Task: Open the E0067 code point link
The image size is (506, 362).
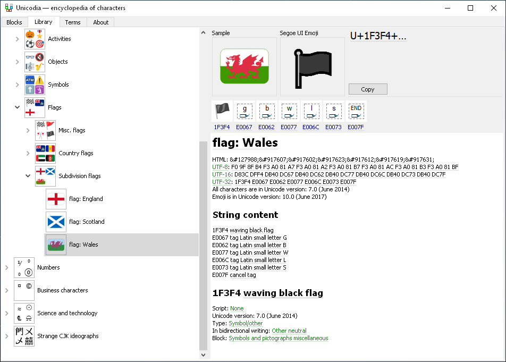Action: tap(244, 127)
